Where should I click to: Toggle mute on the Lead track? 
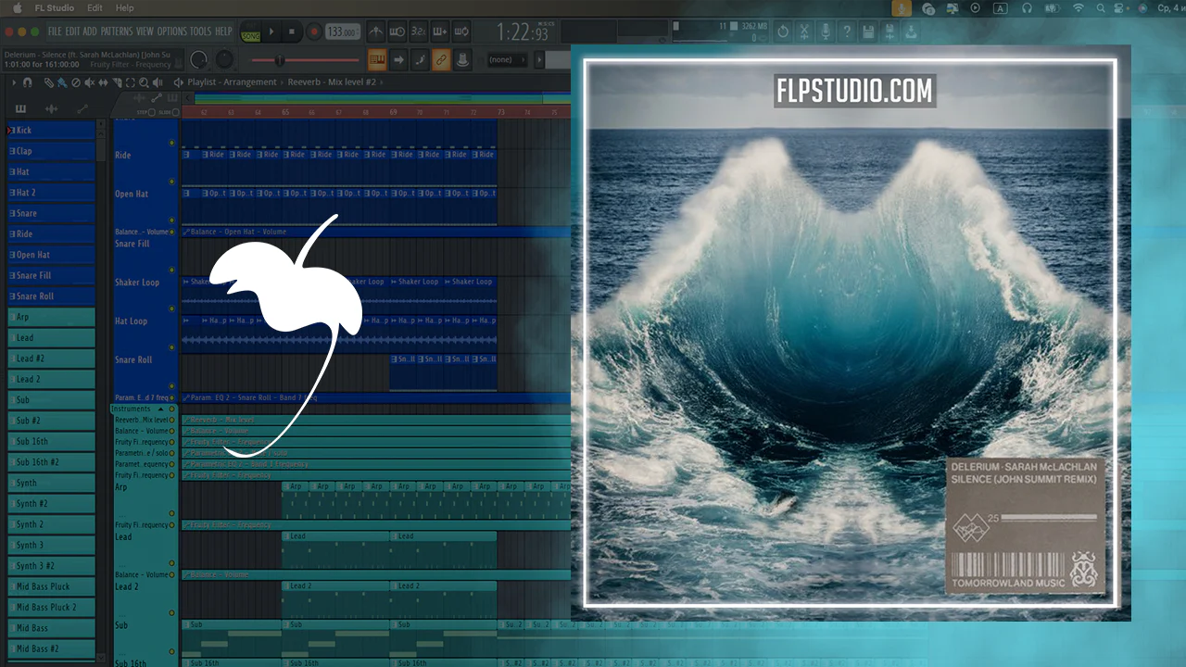coord(171,562)
